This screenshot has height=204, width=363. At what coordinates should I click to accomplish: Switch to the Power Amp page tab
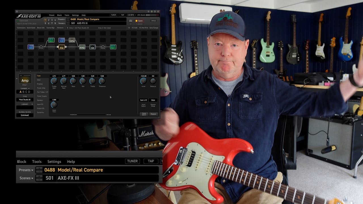pos(41,88)
